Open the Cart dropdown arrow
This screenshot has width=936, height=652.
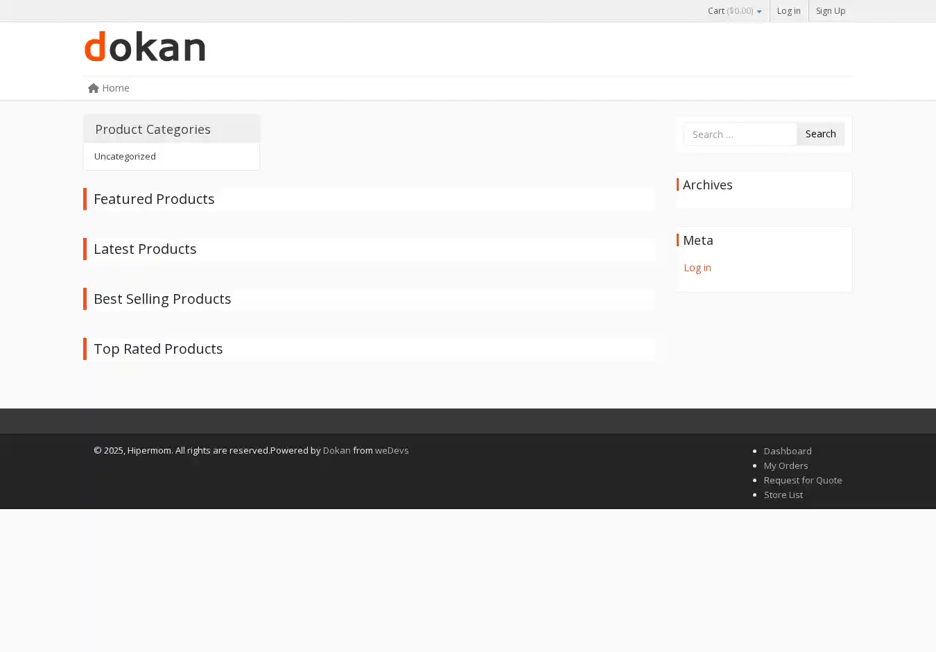click(759, 12)
